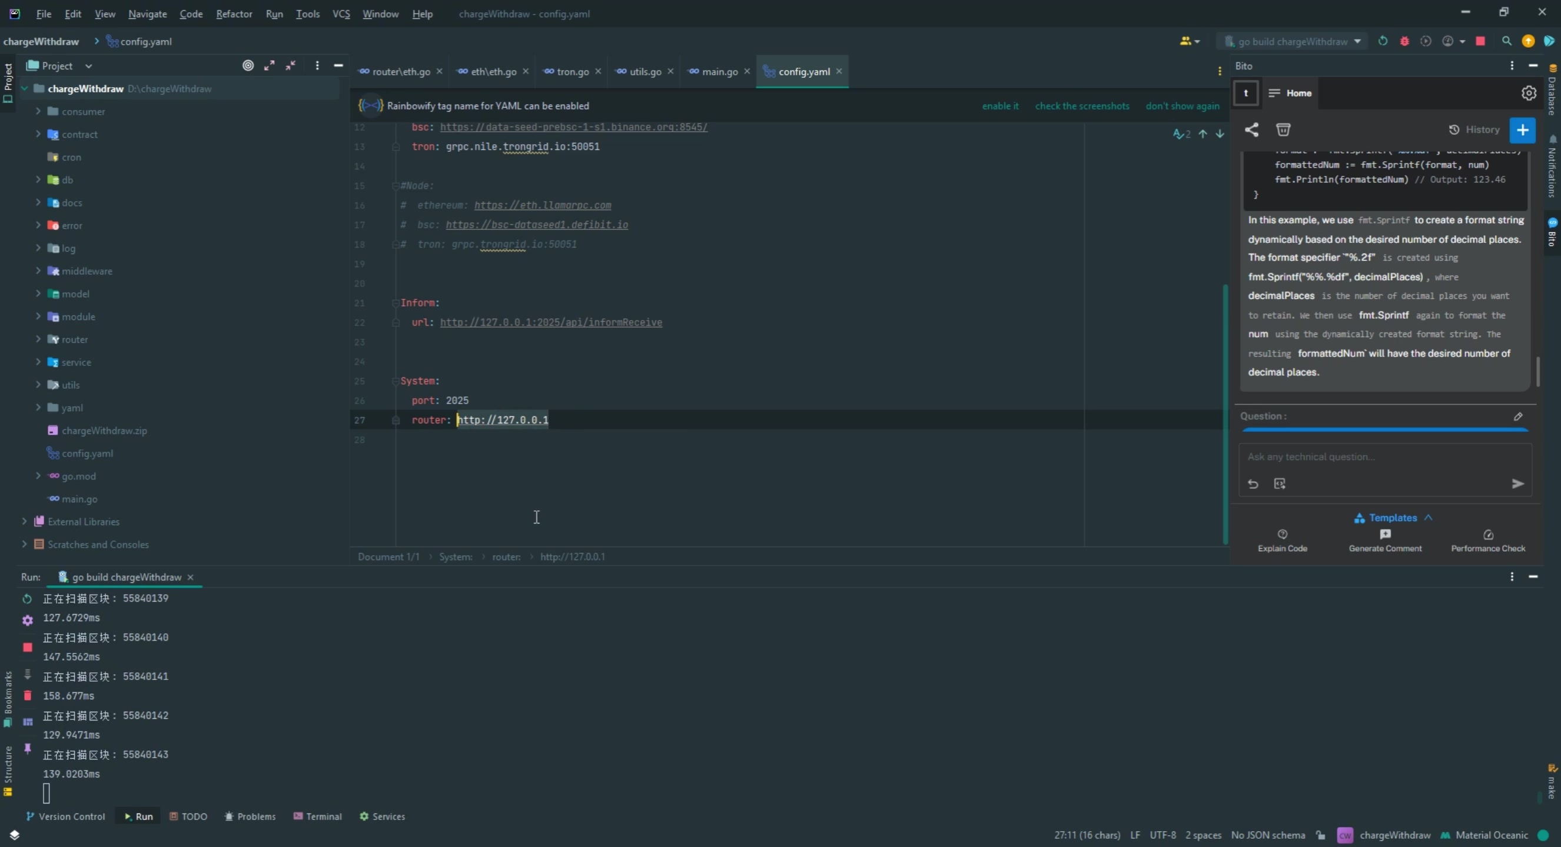Toggle the Project tool window sidebar button
The image size is (1561, 847).
tap(8, 83)
